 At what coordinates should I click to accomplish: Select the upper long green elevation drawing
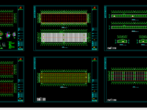(129, 16)
